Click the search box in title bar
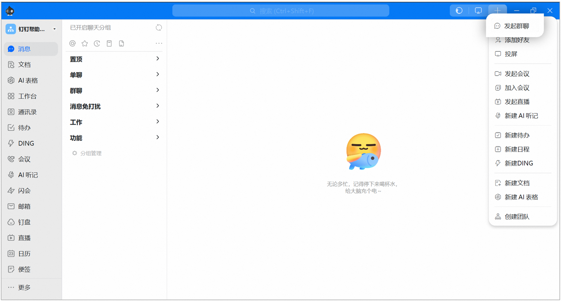Screen dimensions: 562x301 (281, 11)
